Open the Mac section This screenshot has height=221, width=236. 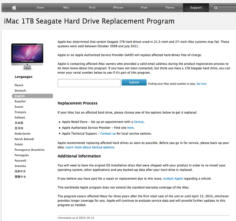click(66, 7)
